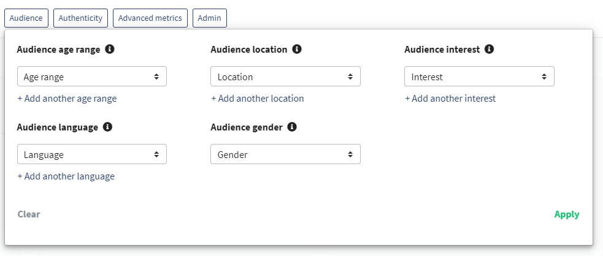Switch to the Audience filter tab
This screenshot has height=256, width=603.
tap(26, 18)
